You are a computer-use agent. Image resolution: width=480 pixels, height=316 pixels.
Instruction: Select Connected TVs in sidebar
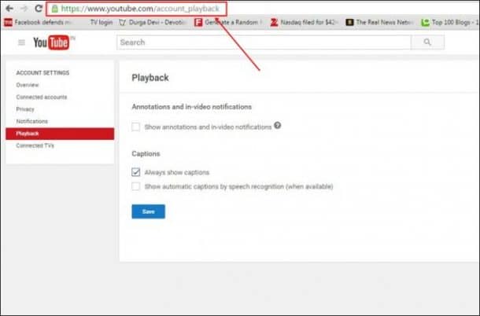pyautogui.click(x=35, y=145)
